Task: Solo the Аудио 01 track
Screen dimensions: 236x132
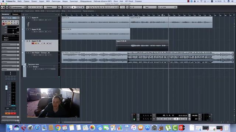Action: [29, 18]
